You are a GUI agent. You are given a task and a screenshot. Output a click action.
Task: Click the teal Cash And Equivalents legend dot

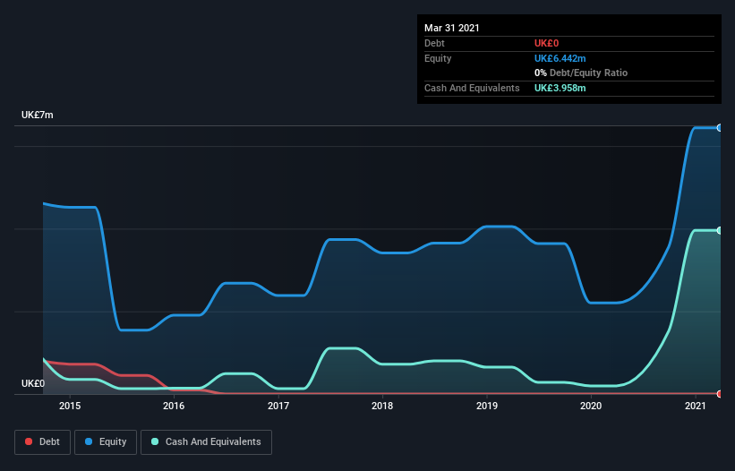coord(155,441)
